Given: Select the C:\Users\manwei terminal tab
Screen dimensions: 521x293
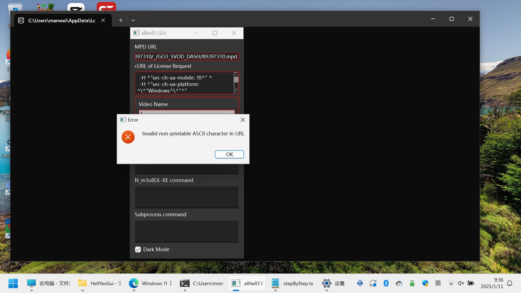Looking at the screenshot, I should pos(62,21).
